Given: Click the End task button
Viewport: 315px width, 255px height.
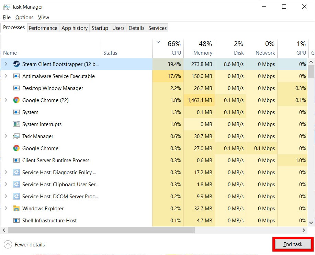Looking at the screenshot, I should tap(293, 244).
